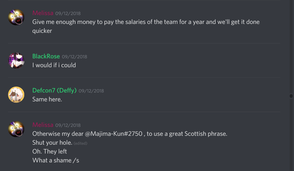Click the "What a shame /s" message line
This screenshot has width=294, height=171.
tap(56, 160)
